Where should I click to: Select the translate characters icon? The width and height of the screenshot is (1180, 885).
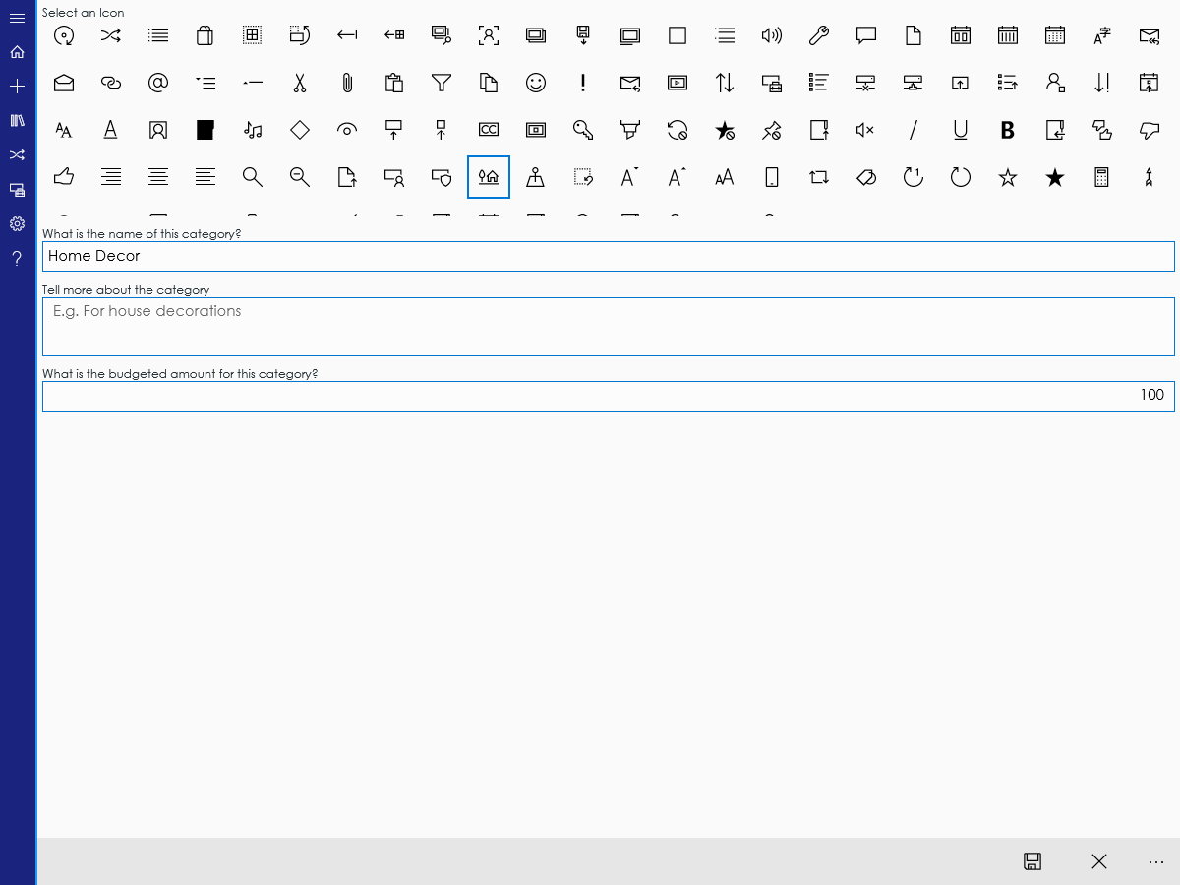[1102, 35]
